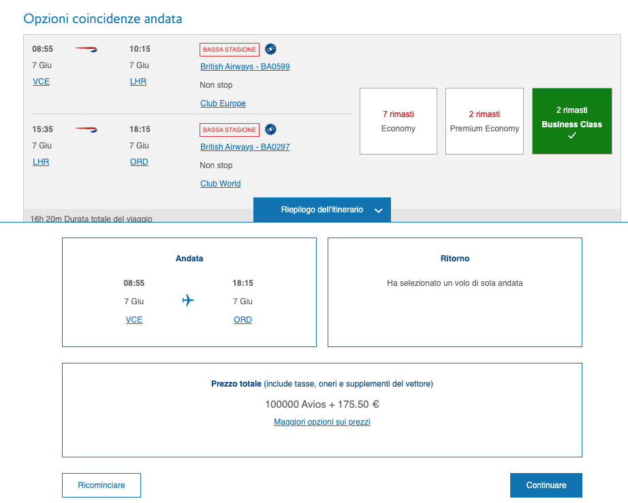628x503 pixels.
Task: Click the Ricominciare button
Action: point(101,485)
